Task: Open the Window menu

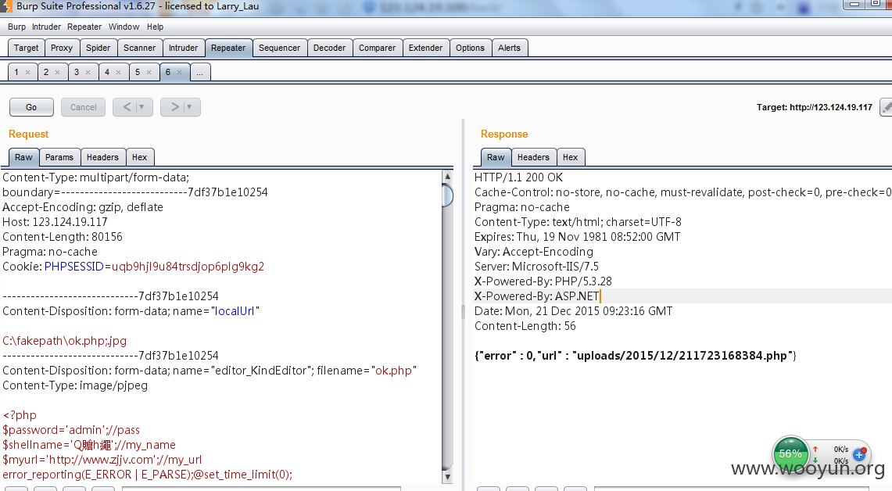Action: (x=124, y=27)
